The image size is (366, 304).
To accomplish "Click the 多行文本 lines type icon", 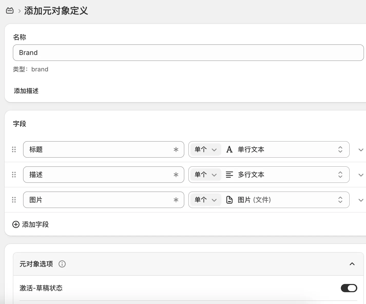I will (229, 175).
